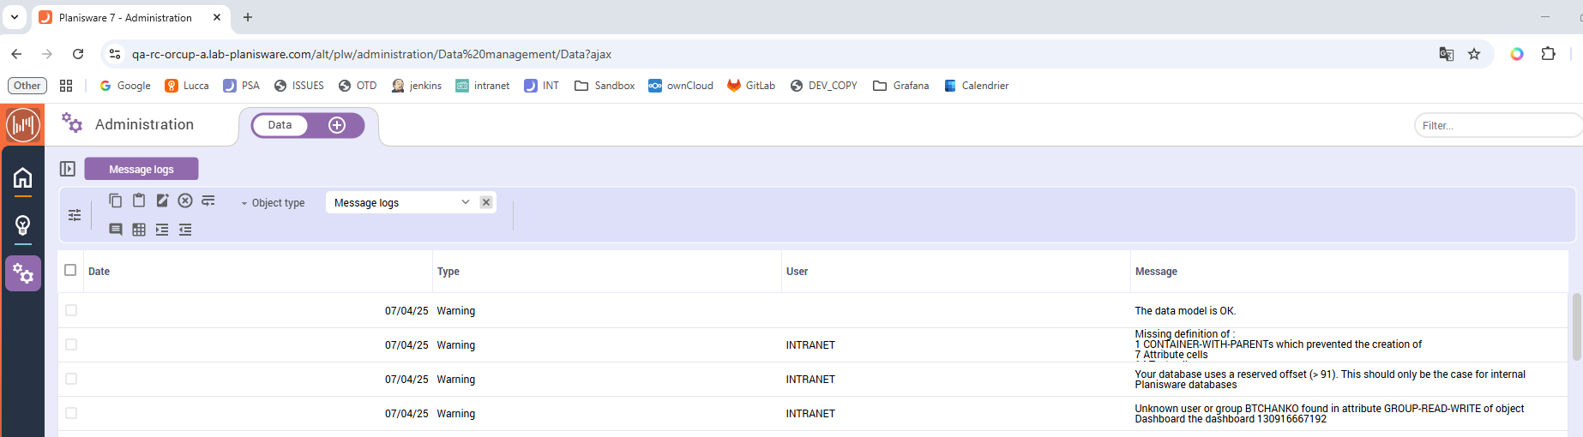
Task: Clear the Message logs object type selection
Action: click(x=486, y=202)
